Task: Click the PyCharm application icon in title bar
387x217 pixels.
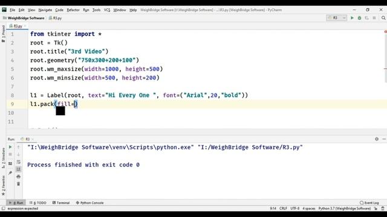Action: point(4,10)
